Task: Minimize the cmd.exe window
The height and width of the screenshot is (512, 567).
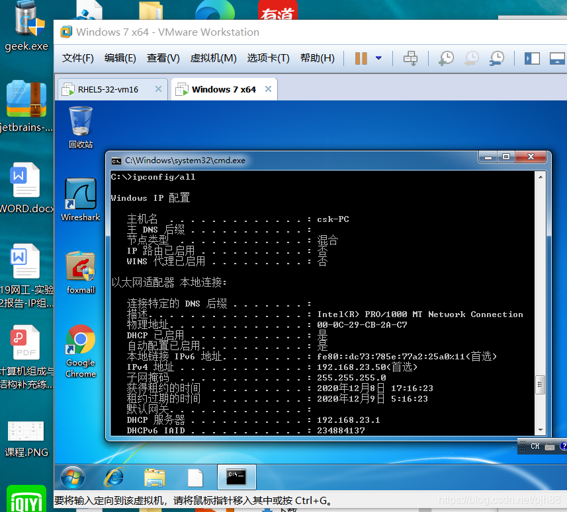Action: 488,157
